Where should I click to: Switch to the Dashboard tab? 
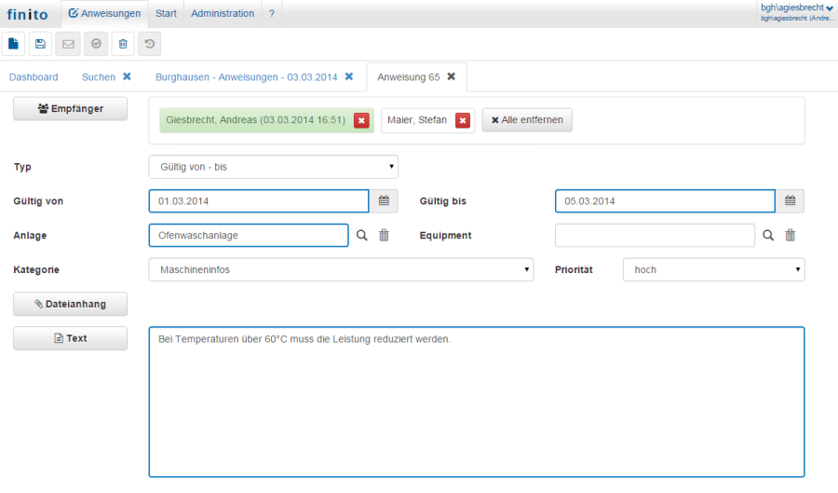pos(34,77)
